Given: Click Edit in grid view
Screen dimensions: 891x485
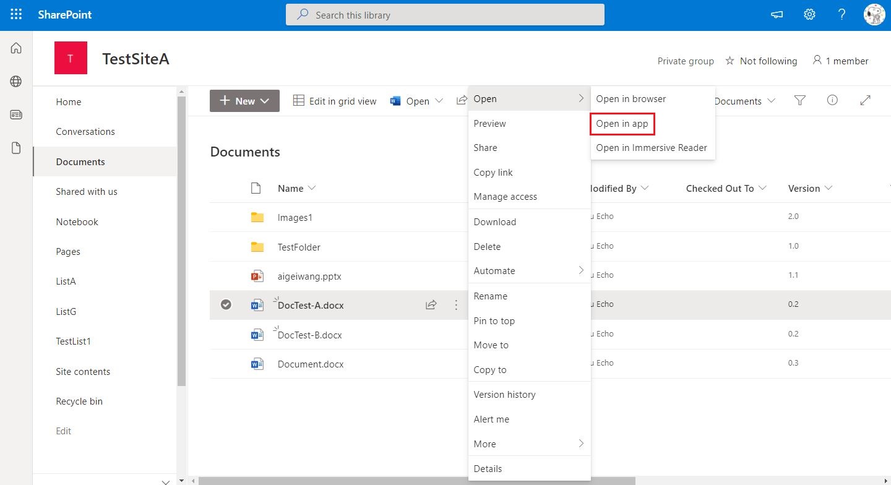Looking at the screenshot, I should (x=335, y=101).
